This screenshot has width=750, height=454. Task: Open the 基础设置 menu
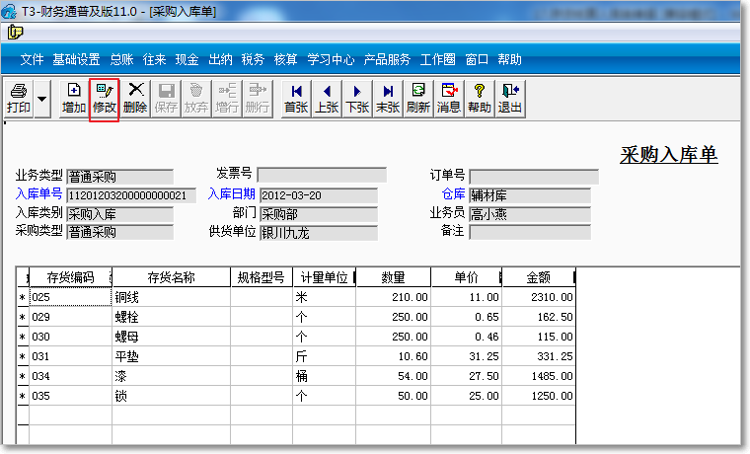click(76, 60)
